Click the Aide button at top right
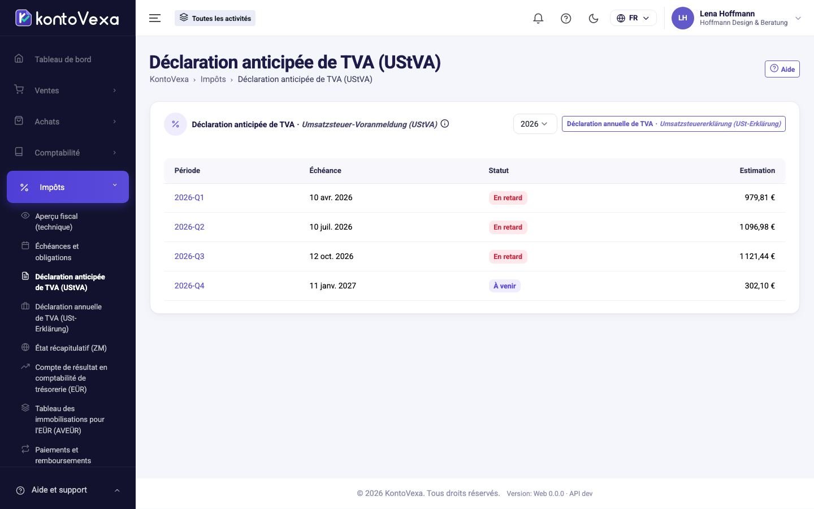This screenshot has width=814, height=509. (782, 69)
